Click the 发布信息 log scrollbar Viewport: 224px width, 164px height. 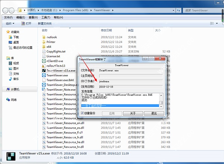pyautogui.click(x=161, y=100)
